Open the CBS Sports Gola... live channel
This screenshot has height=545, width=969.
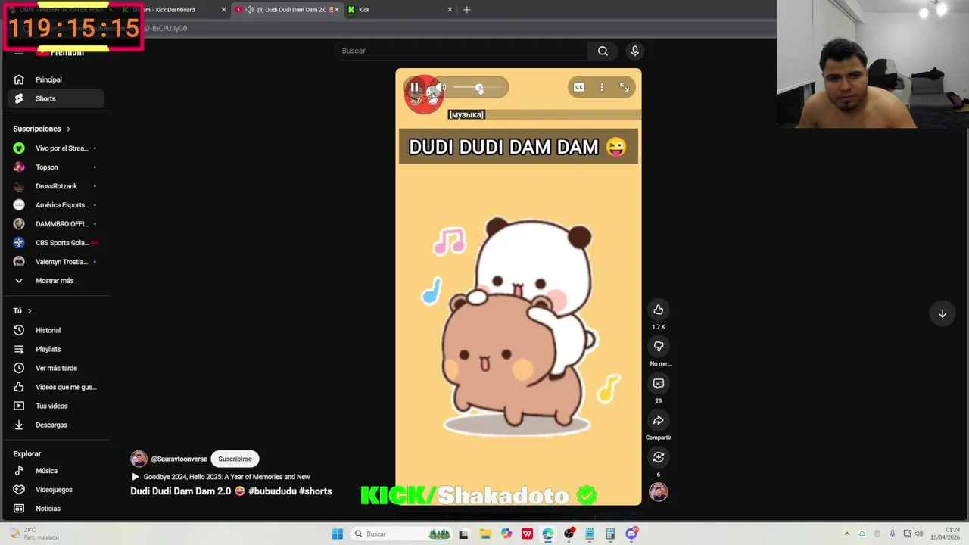point(56,243)
